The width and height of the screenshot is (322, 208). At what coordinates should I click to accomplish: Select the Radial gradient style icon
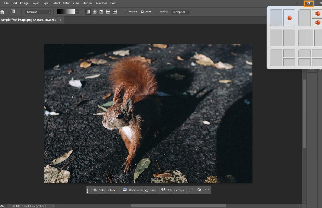pos(95,12)
